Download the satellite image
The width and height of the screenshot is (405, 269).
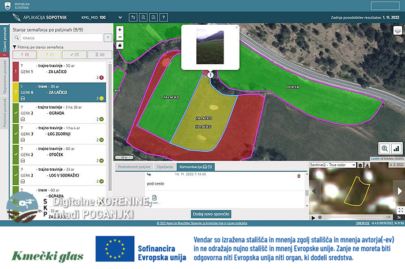point(367,165)
